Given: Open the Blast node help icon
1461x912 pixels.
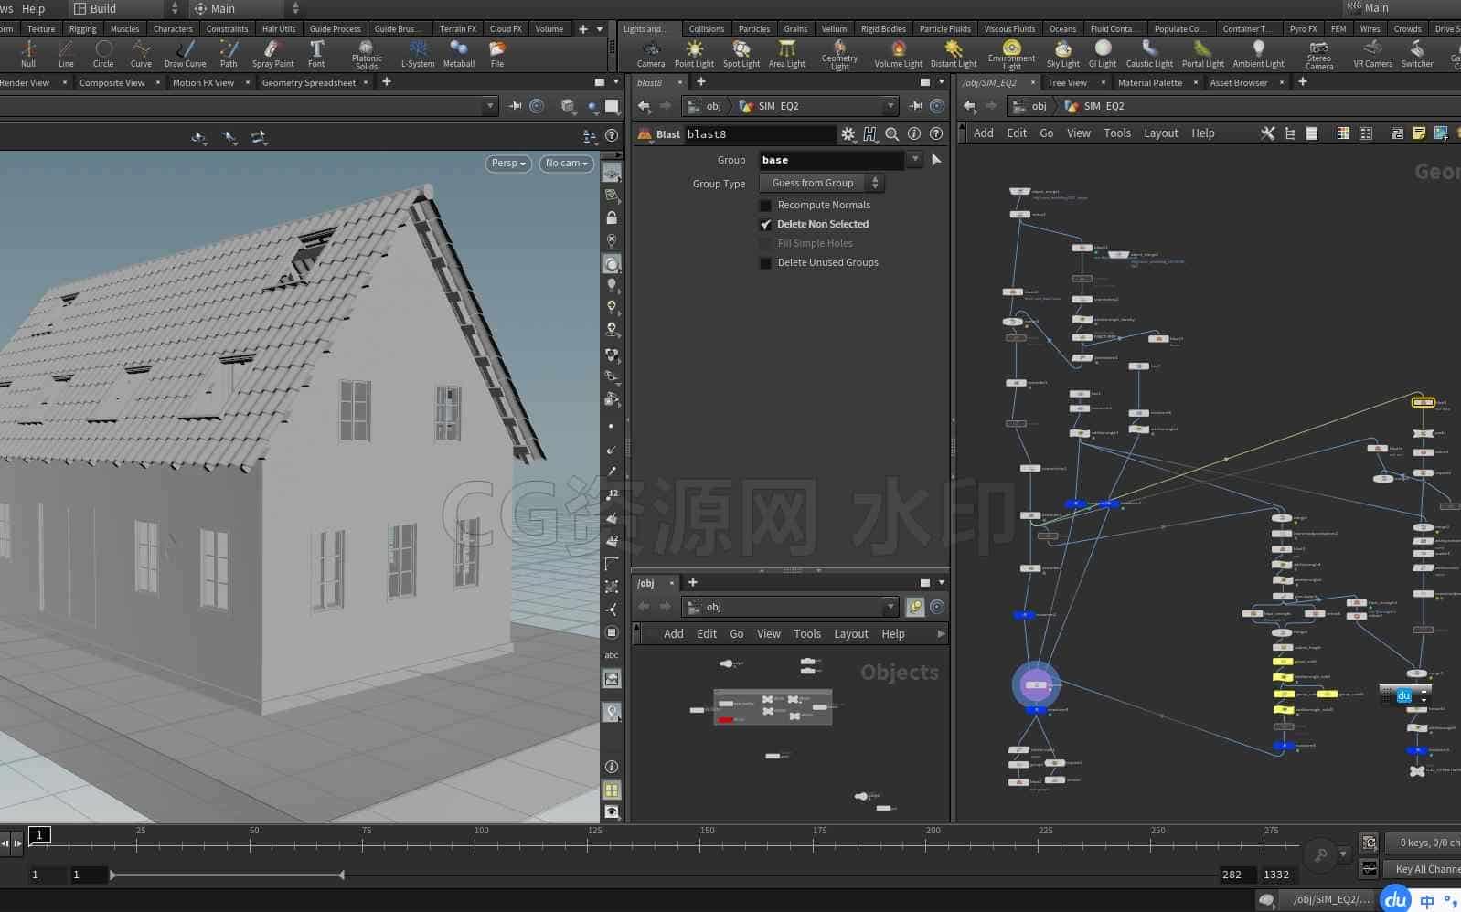Looking at the screenshot, I should 936,134.
